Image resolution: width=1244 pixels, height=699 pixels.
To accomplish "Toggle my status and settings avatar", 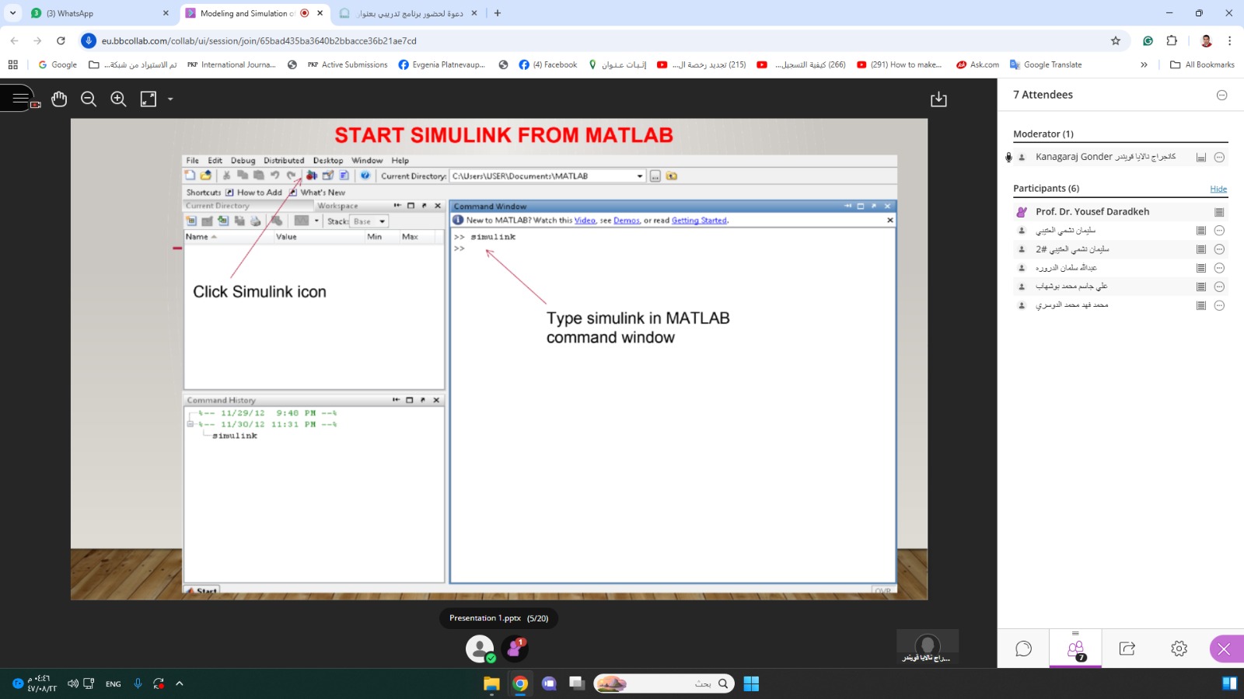I will point(480,648).
